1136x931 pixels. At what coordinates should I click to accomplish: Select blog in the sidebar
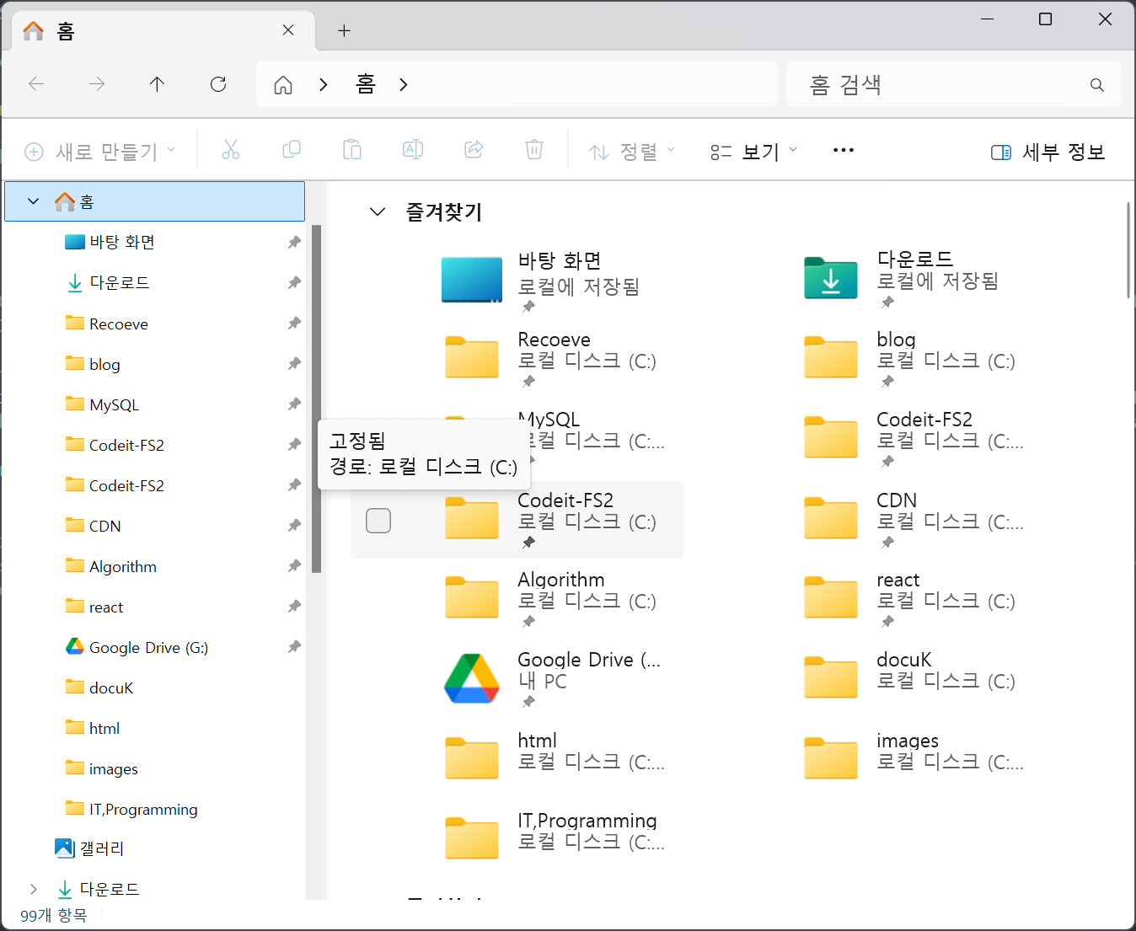point(104,364)
